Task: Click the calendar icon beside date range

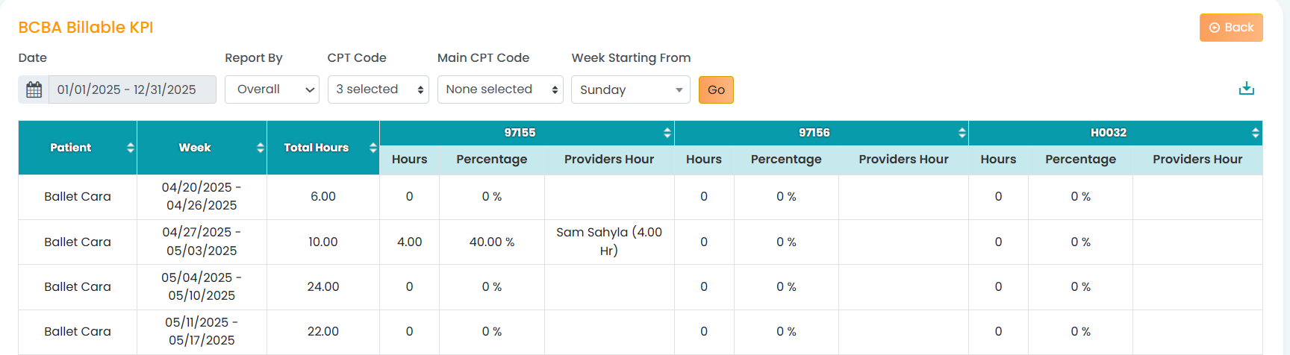Action: (x=34, y=89)
